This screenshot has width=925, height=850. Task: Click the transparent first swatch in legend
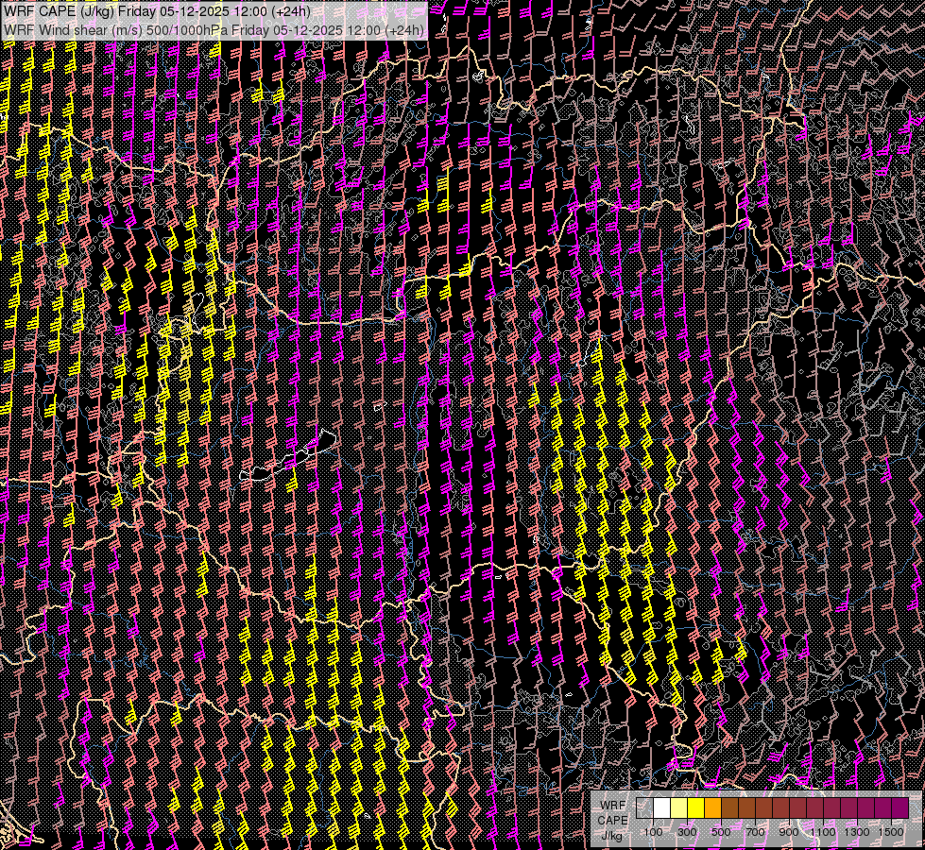pyautogui.click(x=644, y=808)
